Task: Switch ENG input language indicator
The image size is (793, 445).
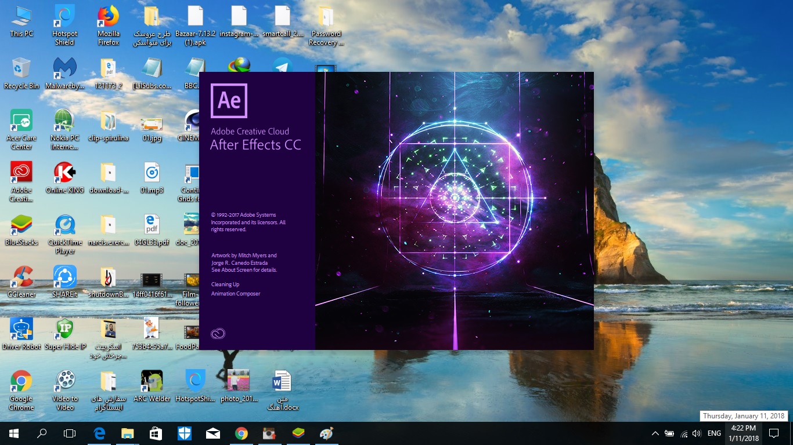Action: point(715,433)
